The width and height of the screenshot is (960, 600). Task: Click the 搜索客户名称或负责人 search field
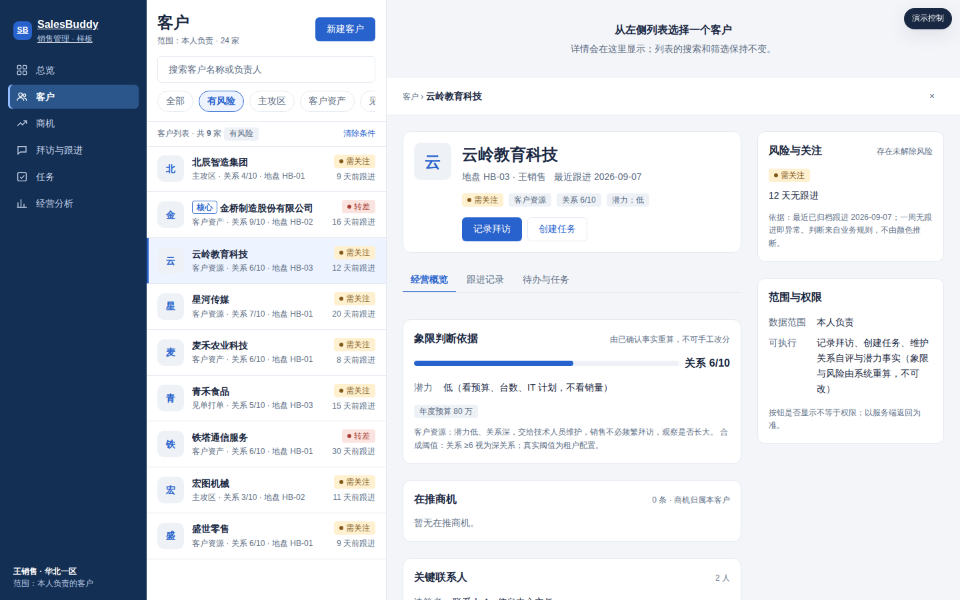(267, 69)
